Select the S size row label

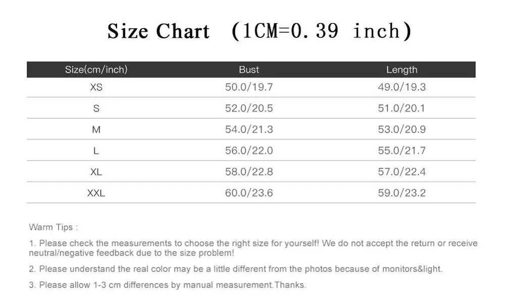click(96, 109)
